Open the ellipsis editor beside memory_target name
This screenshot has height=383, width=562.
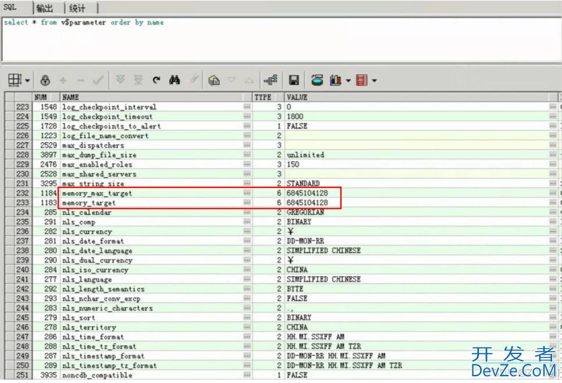click(x=247, y=203)
